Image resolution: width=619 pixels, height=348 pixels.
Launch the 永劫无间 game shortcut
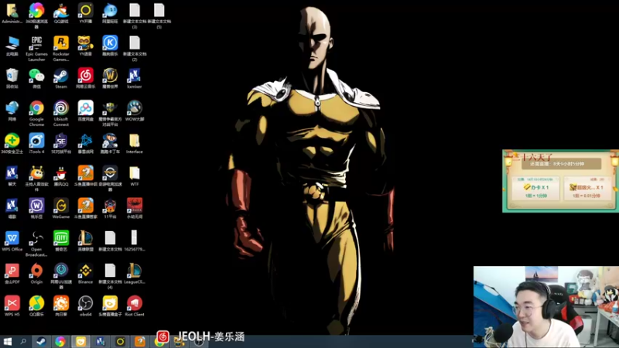coord(135,209)
